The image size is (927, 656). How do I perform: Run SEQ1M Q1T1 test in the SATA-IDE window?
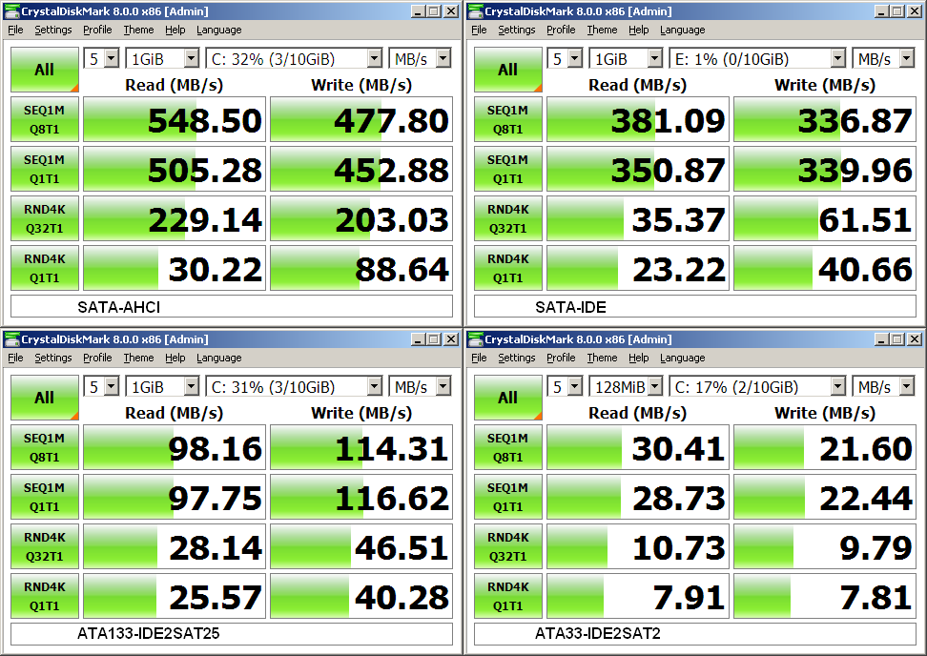click(507, 169)
